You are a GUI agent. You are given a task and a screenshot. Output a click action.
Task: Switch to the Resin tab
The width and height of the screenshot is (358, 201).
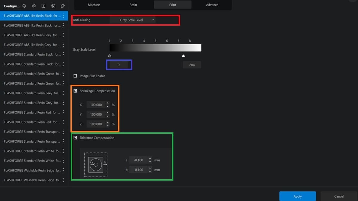[x=133, y=5]
